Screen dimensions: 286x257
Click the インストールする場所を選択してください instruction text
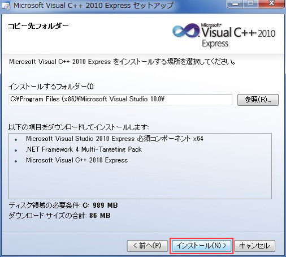coord(122,62)
